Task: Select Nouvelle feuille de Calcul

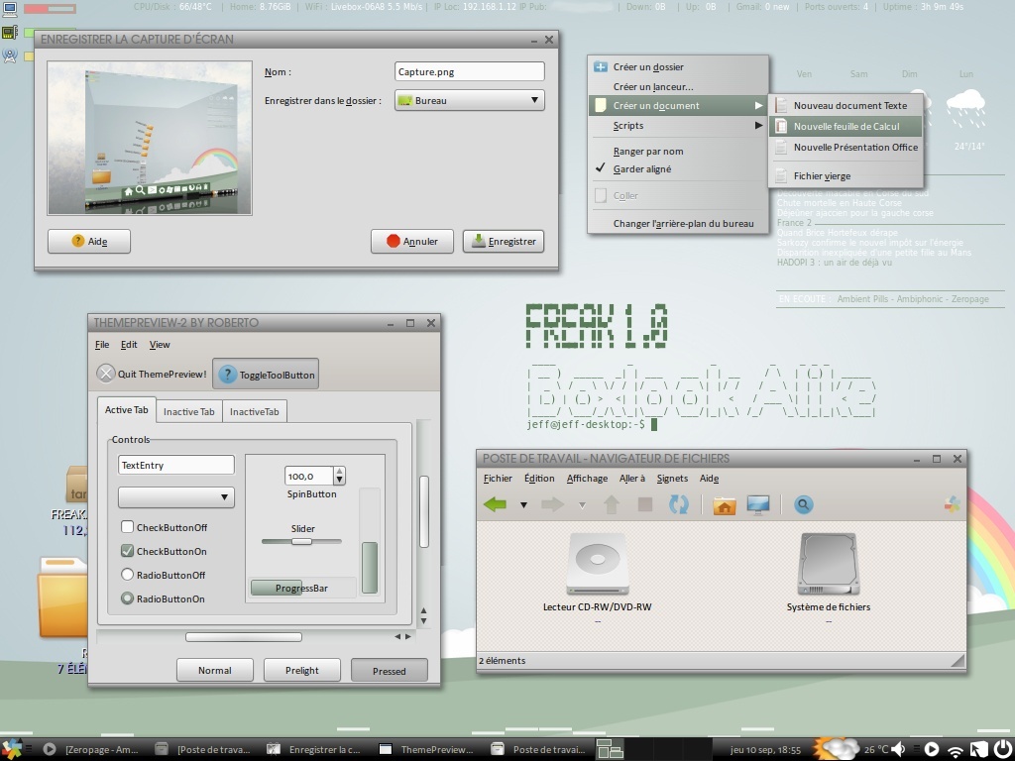Action: coord(846,126)
